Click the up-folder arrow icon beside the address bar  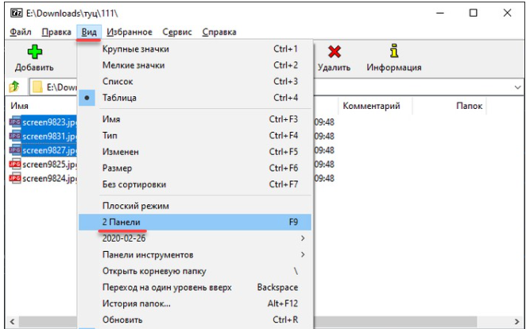tap(14, 87)
